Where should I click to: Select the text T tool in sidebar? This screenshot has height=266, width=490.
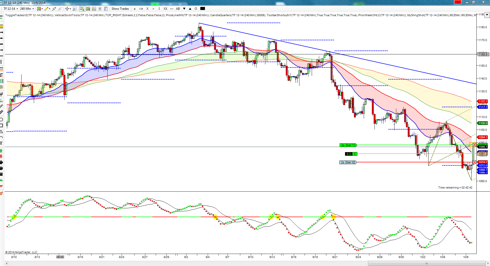click(x=2, y=143)
